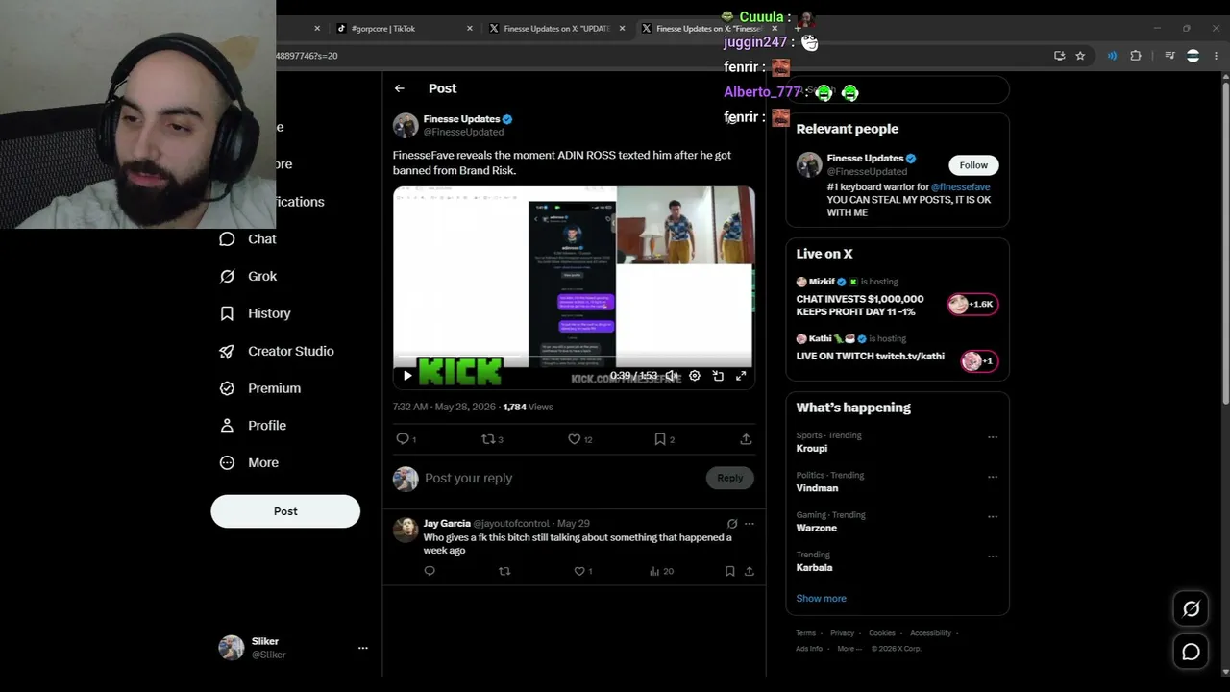
Task: Click the page vertical scrollbar
Action: (1225, 240)
